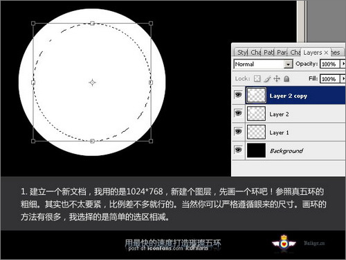Open the Fill slider arrow
346x260 pixels.
[343, 79]
